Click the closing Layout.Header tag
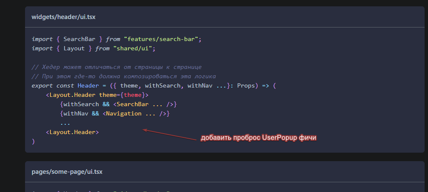 [x=73, y=132]
